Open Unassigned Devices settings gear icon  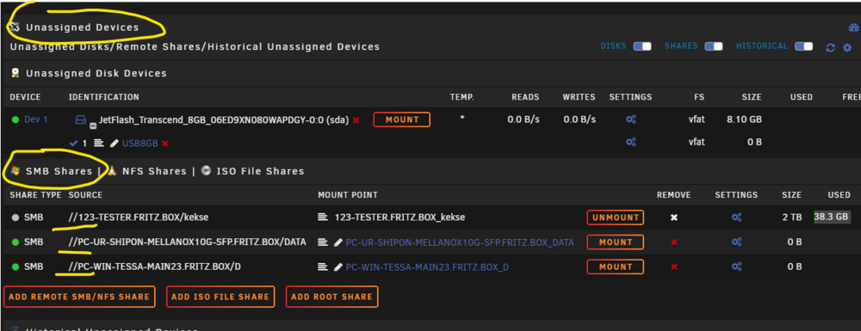847,47
